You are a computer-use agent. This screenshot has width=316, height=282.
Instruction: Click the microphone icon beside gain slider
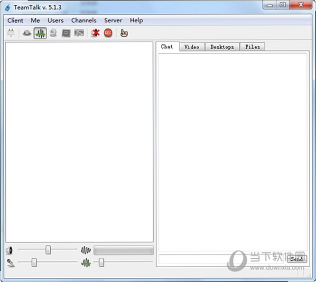coord(11,263)
